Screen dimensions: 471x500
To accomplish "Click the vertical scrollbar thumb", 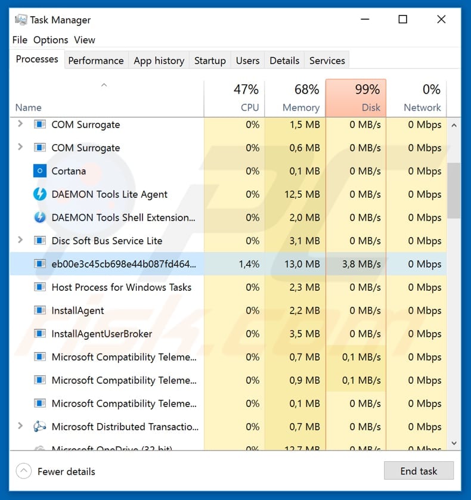I will 454,191.
